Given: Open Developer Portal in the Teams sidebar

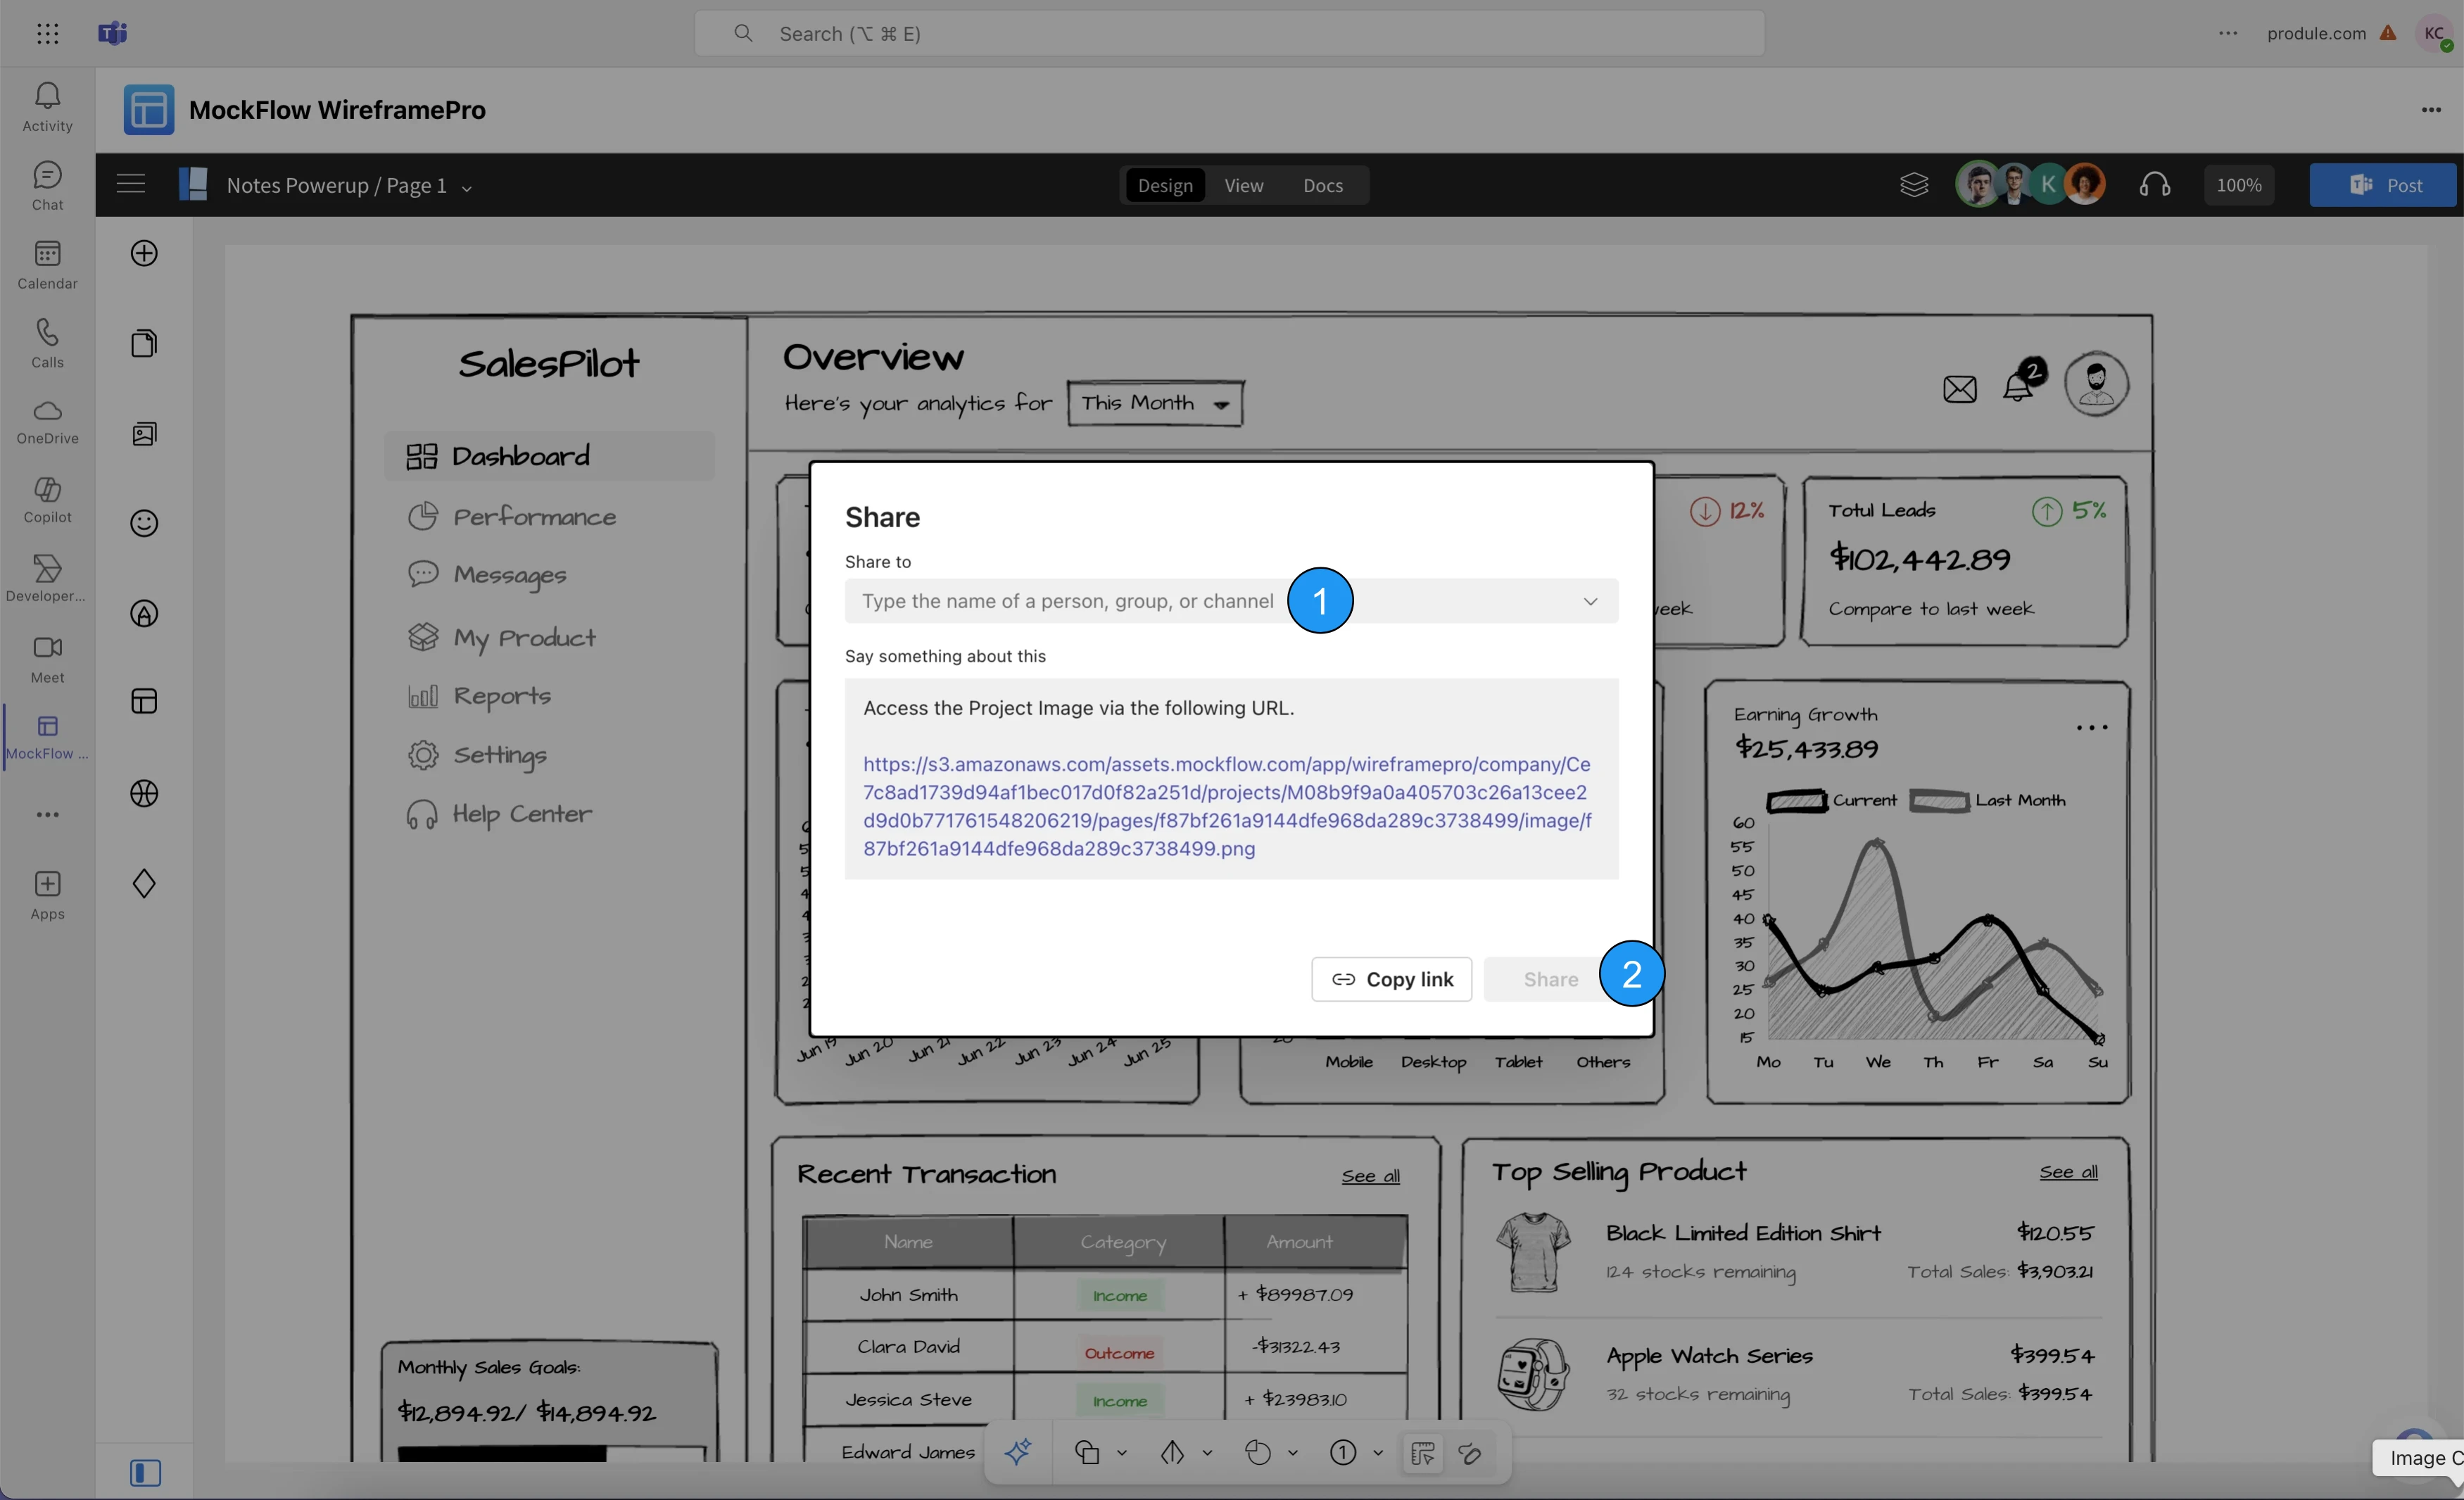Looking at the screenshot, I should coord(47,579).
